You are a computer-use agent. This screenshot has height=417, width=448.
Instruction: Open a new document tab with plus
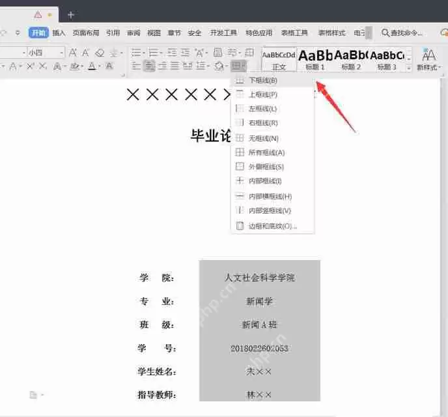pyautogui.click(x=71, y=14)
